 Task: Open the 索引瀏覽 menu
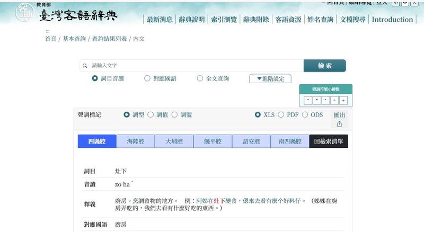(x=224, y=20)
